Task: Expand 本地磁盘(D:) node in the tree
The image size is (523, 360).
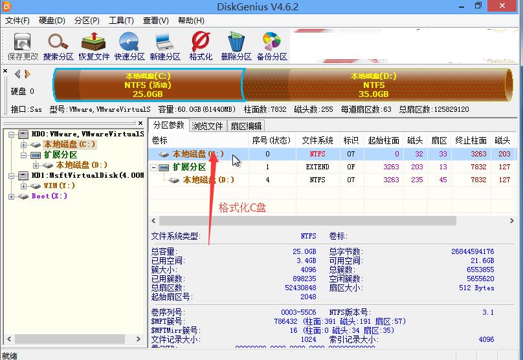Action: pyautogui.click(x=36, y=165)
